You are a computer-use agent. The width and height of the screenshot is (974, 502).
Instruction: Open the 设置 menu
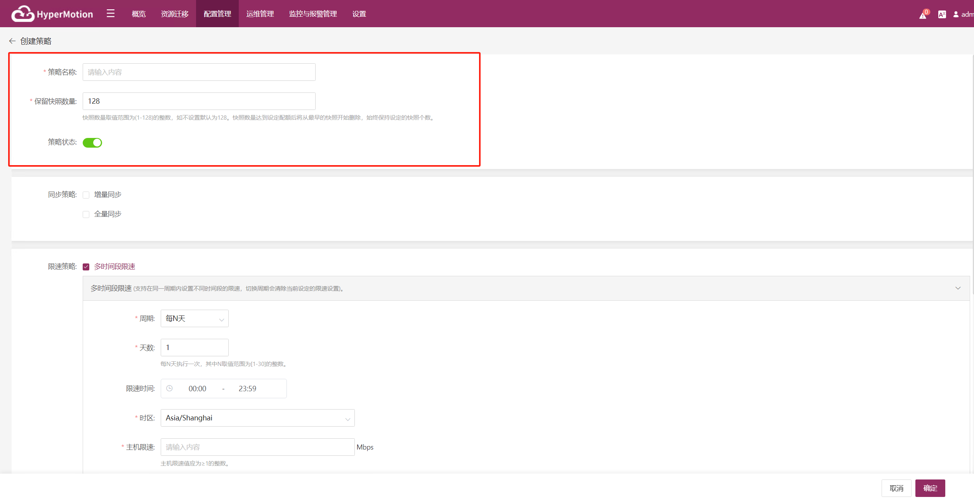click(x=359, y=14)
